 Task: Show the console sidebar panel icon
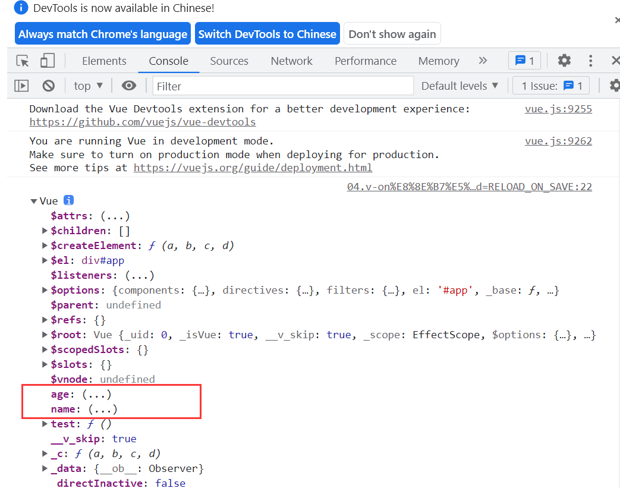[21, 86]
